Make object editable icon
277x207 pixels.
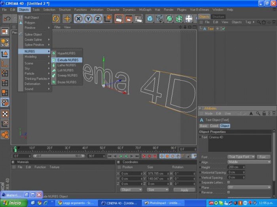pos(5,43)
